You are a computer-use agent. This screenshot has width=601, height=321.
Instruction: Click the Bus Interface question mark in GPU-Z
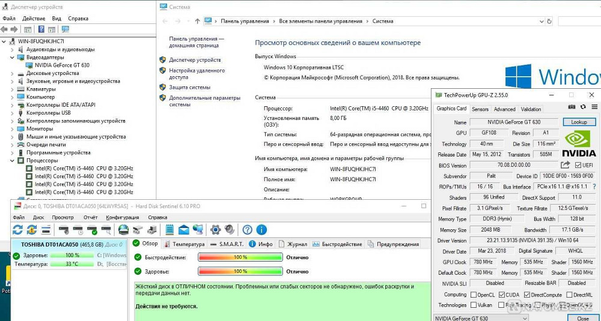[x=594, y=187]
